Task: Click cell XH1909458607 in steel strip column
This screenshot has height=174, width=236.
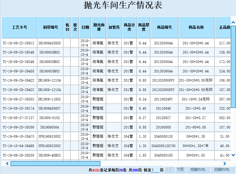Action: pos(50,109)
